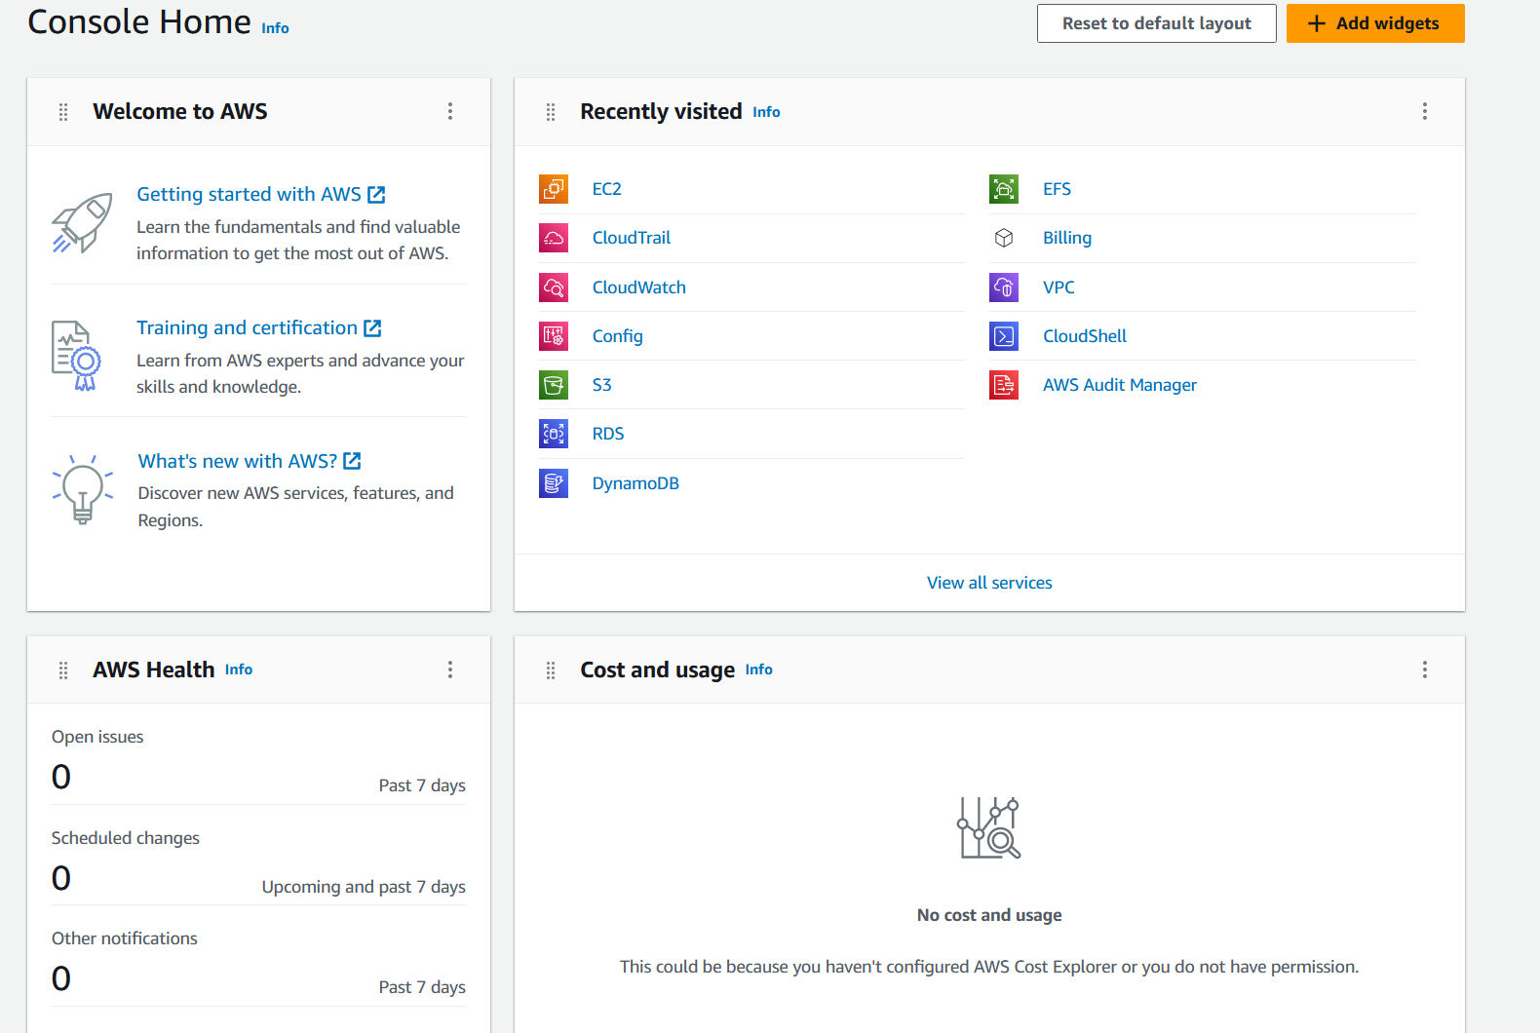
Task: Open the AWS Audit Manager link
Action: tap(1120, 385)
